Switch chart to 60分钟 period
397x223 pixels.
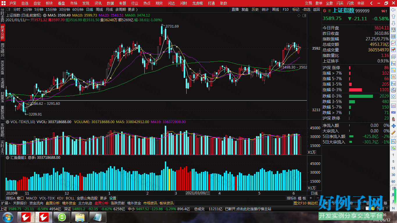pos(78,9)
